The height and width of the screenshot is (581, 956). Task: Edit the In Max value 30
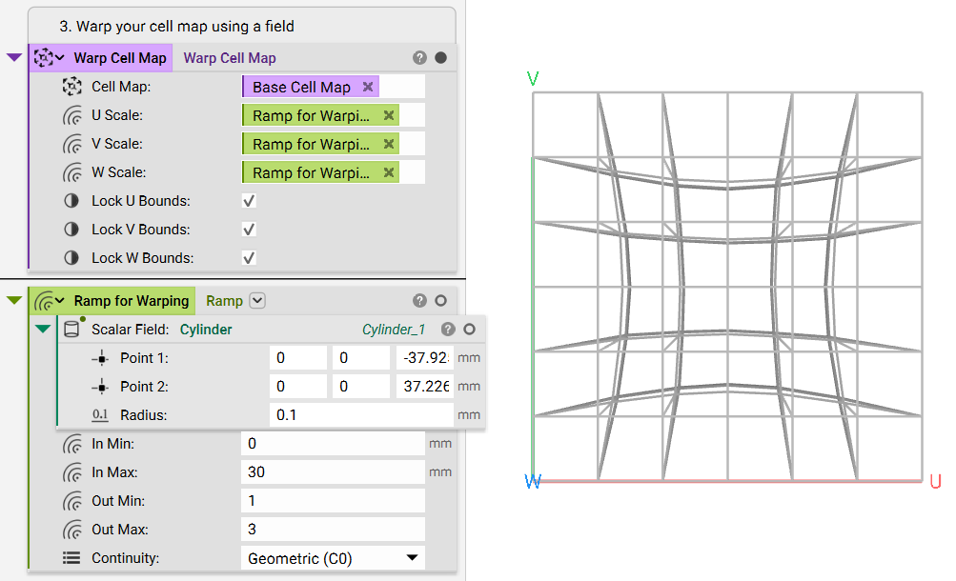(x=333, y=472)
